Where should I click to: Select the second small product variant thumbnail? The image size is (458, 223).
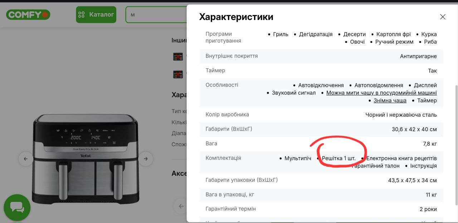[178, 74]
